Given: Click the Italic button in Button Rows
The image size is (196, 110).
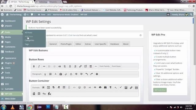Looking at the screenshot, I should [39, 66].
